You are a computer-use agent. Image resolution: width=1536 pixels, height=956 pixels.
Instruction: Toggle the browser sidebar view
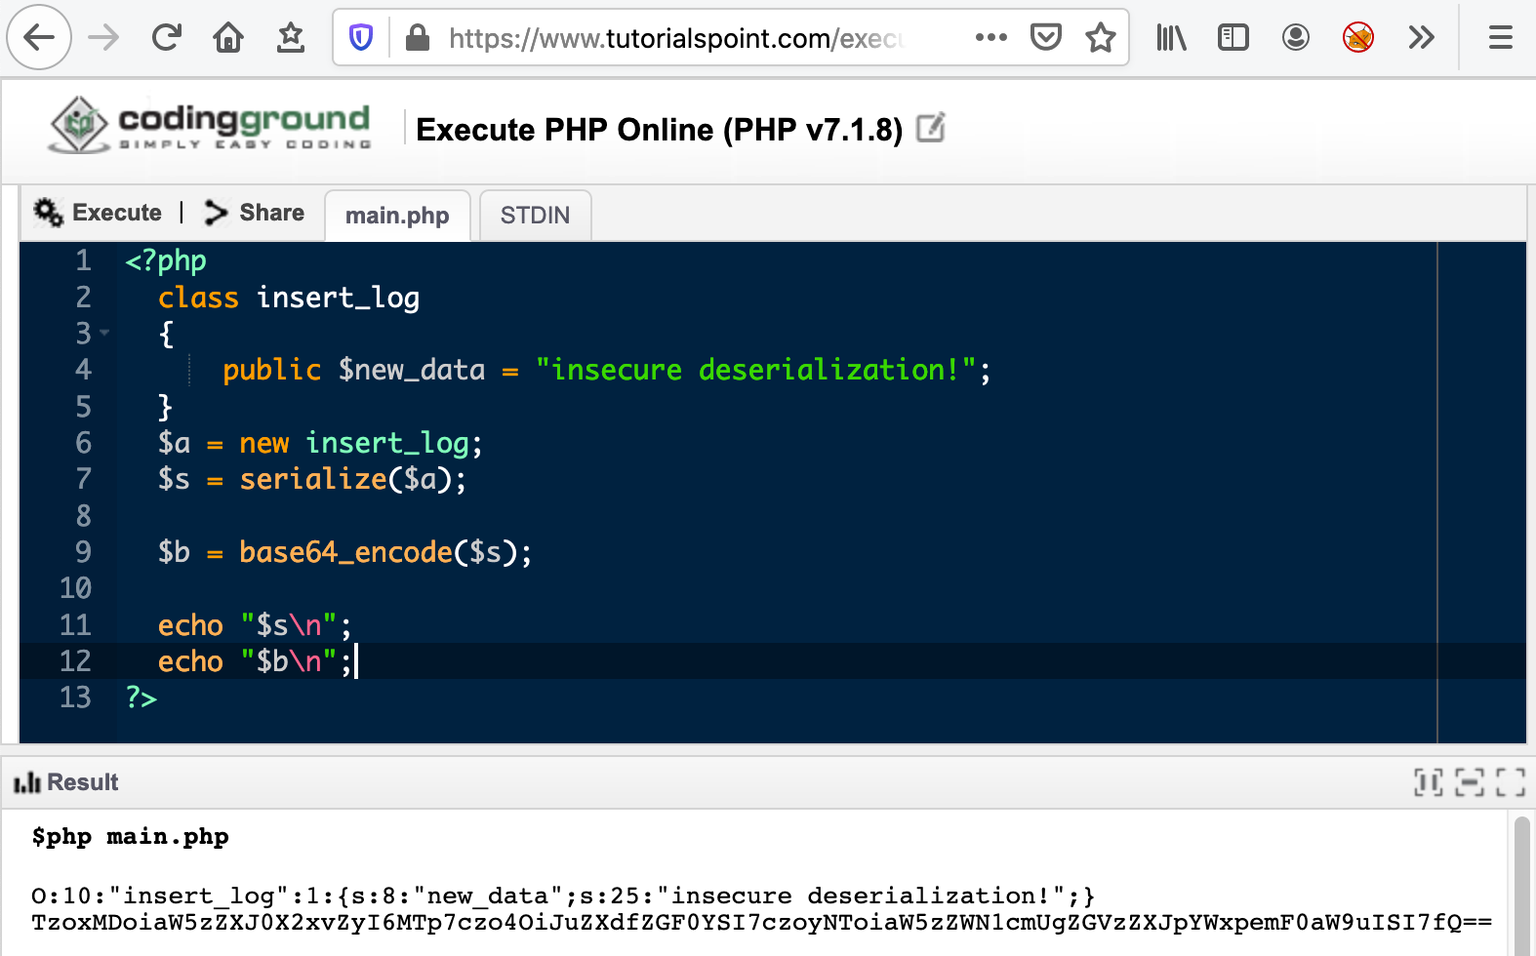point(1233,38)
